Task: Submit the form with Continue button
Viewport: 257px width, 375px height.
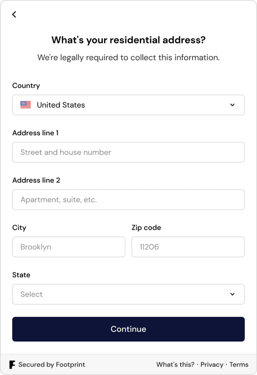Action: (x=128, y=329)
